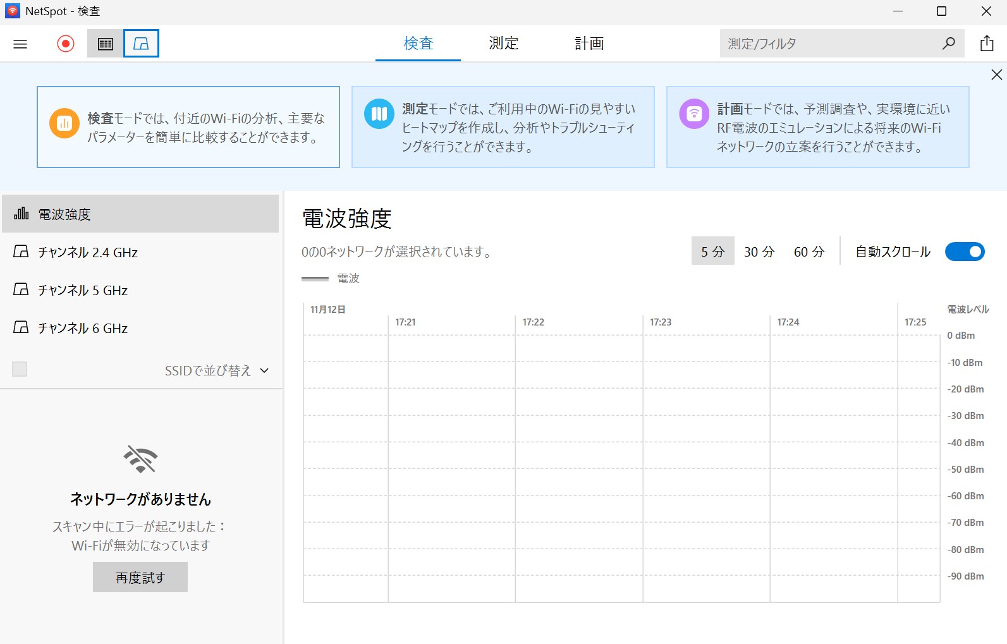
Task: Click the 測定/フィルタ search field
Action: [828, 44]
